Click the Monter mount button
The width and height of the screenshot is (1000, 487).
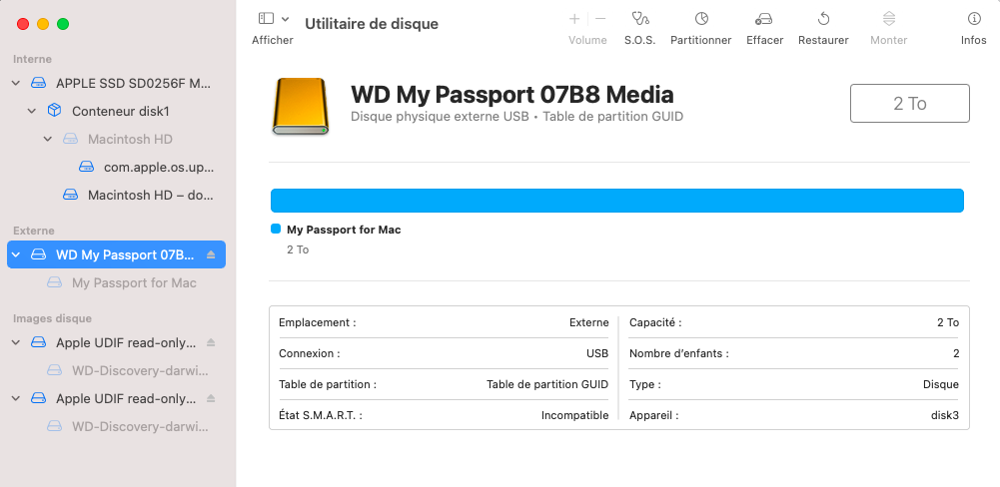pos(888,19)
